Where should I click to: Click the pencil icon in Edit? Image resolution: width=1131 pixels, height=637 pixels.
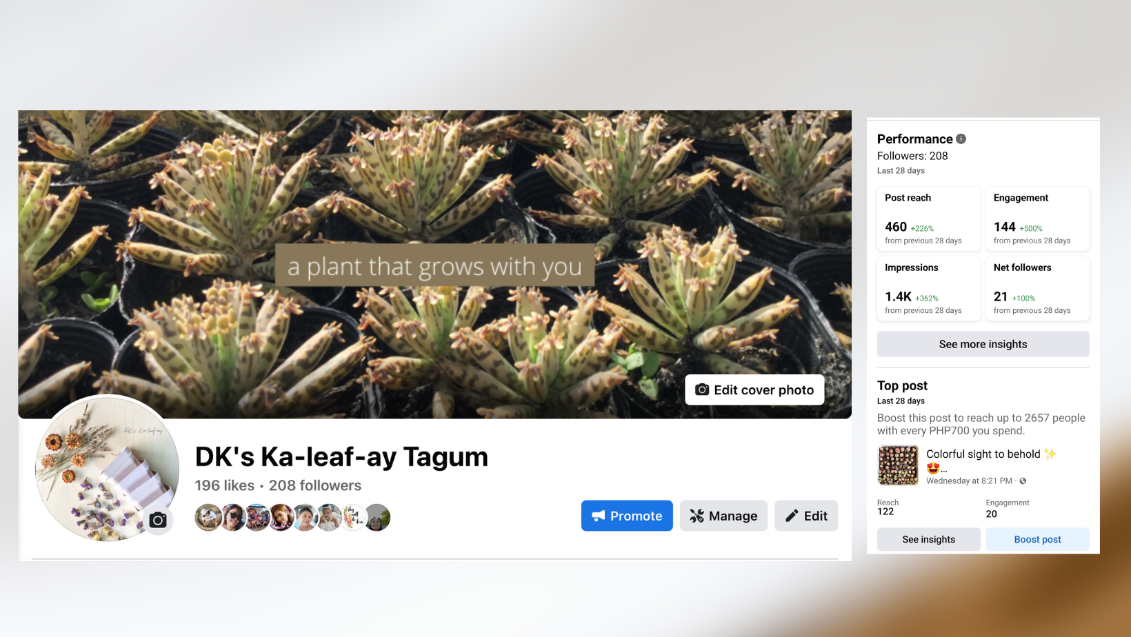(792, 516)
